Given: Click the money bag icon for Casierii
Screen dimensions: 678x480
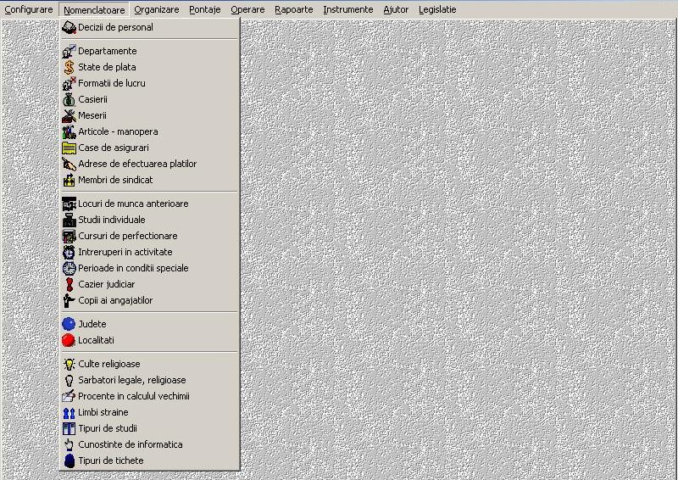Looking at the screenshot, I should click(x=69, y=99).
